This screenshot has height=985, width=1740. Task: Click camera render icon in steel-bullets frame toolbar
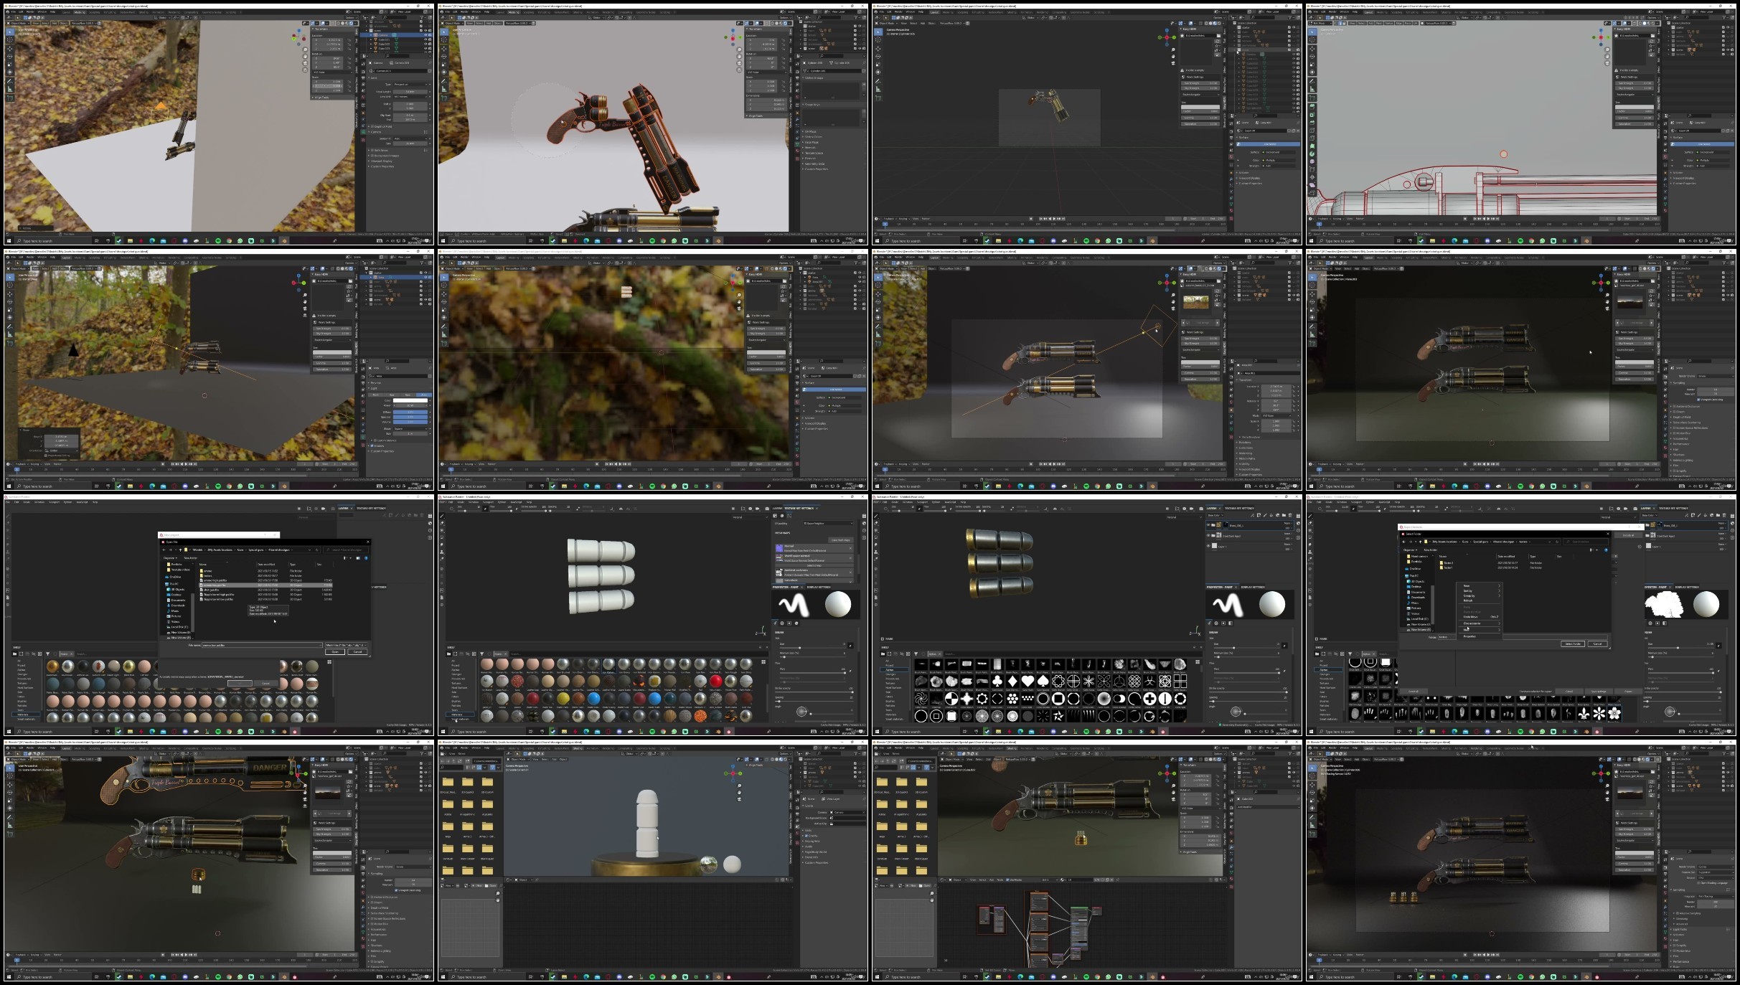pyautogui.click(x=1201, y=509)
